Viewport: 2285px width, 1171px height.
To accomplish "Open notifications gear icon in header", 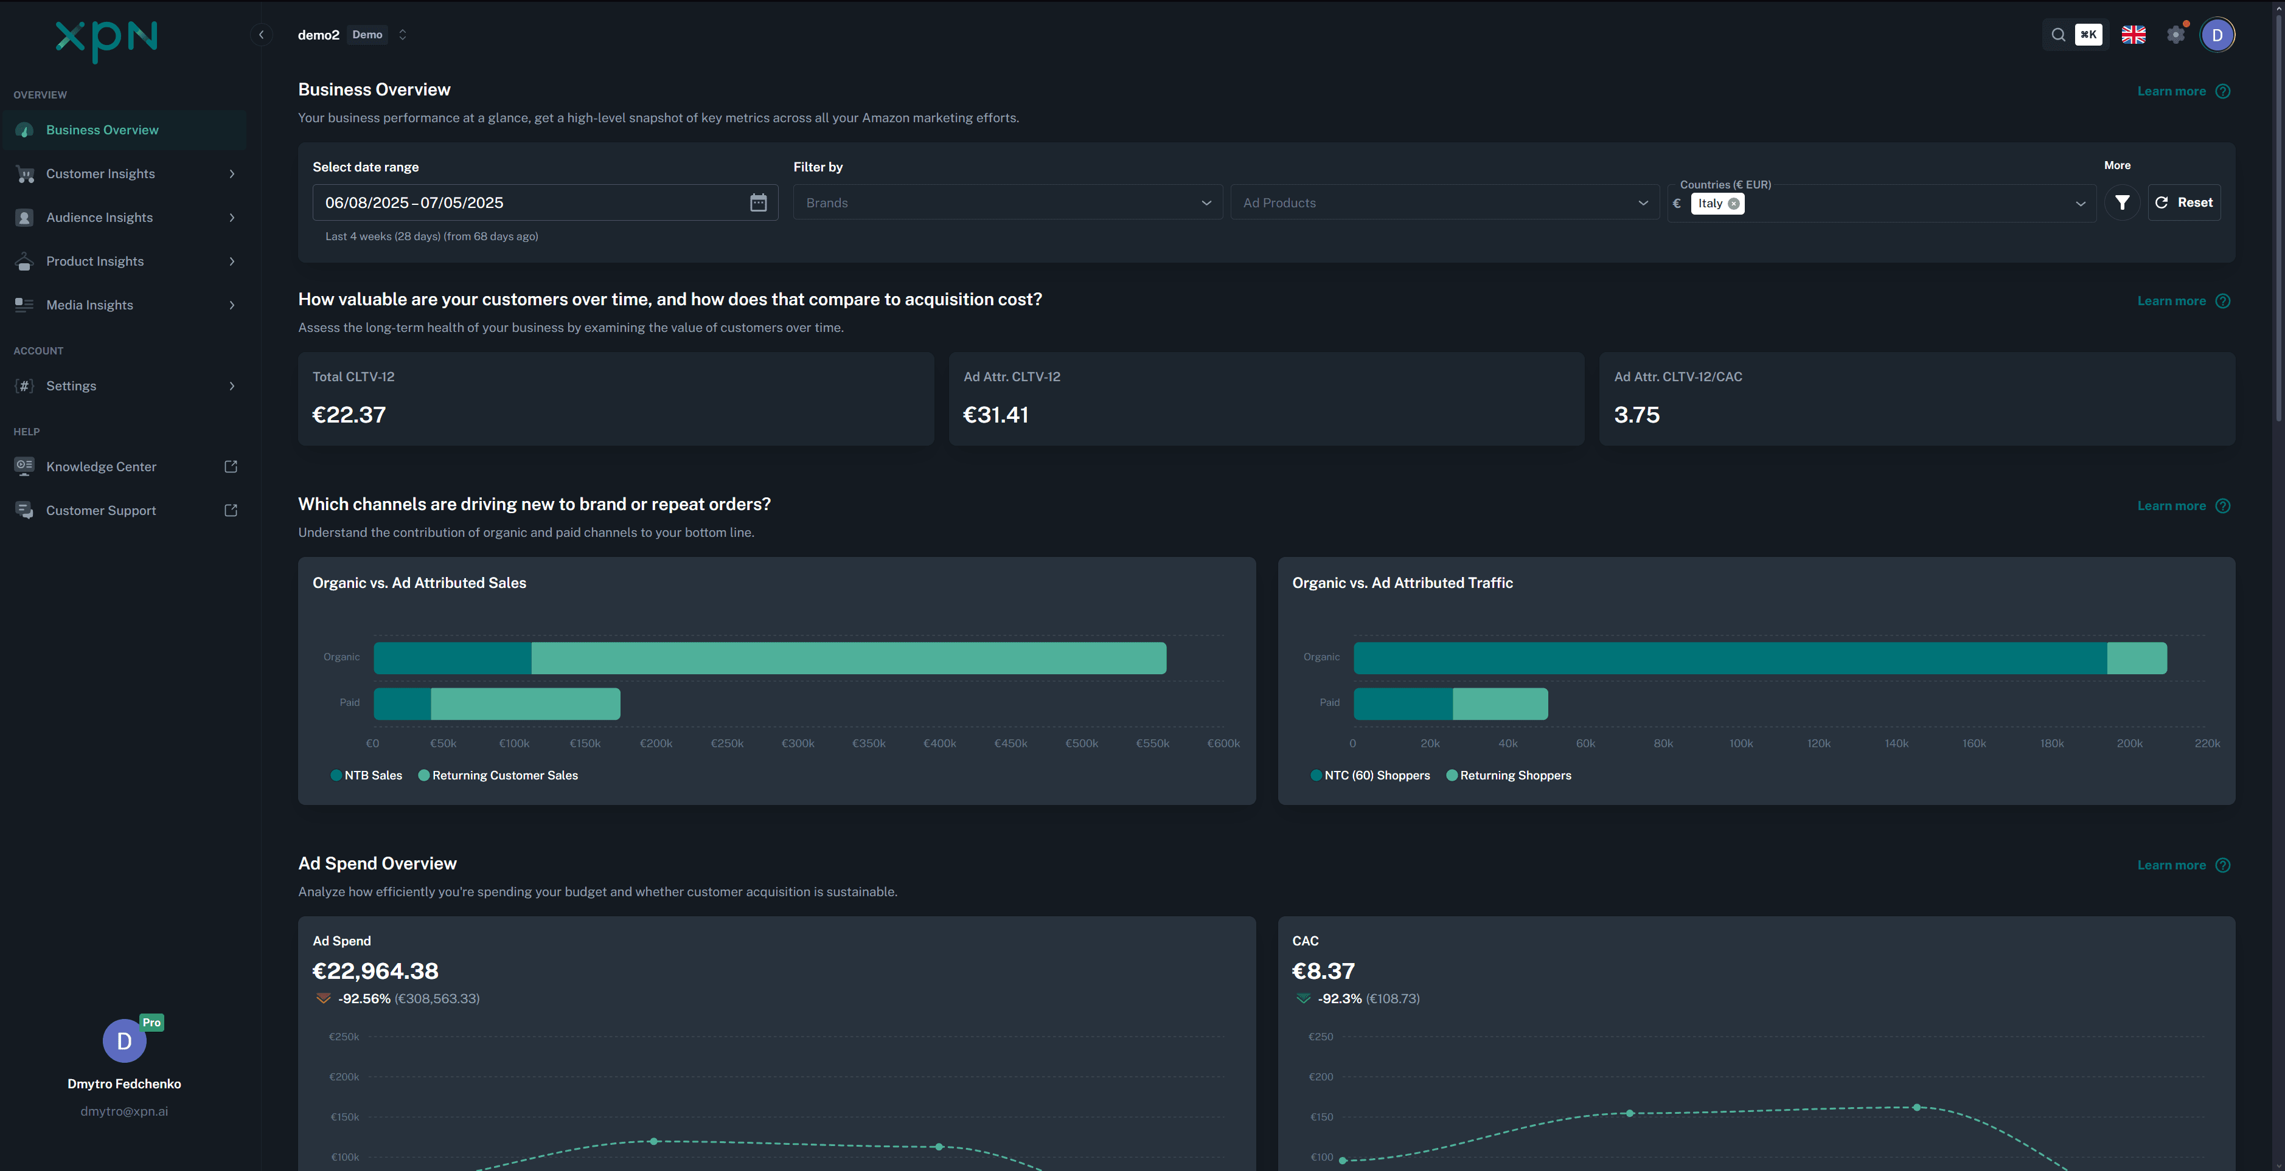I will pos(2175,35).
